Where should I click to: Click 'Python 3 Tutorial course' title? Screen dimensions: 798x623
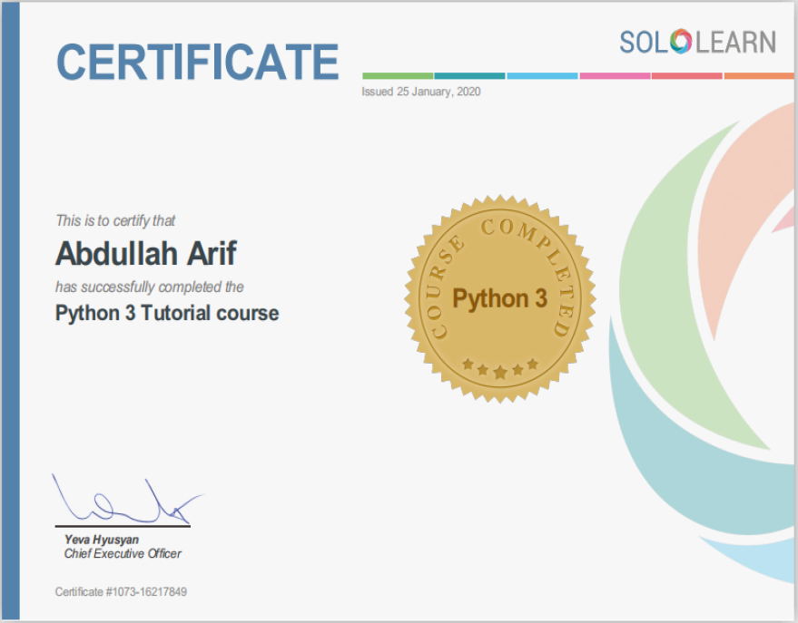[167, 313]
